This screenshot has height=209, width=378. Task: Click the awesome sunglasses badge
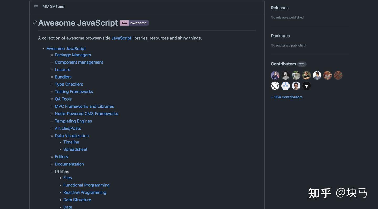click(x=134, y=23)
